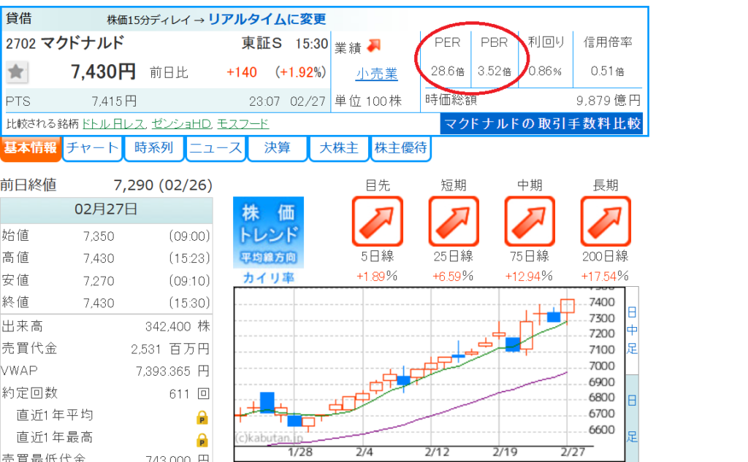The image size is (748, 462).
Task: Click the 業績 orange arrow icon
Action: (373, 45)
